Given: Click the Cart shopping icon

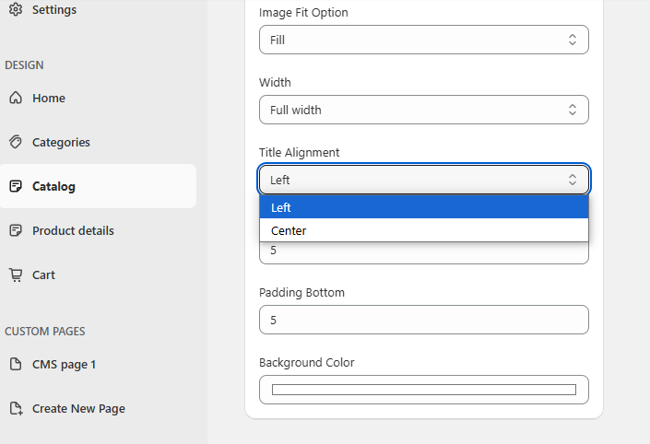Looking at the screenshot, I should point(16,275).
